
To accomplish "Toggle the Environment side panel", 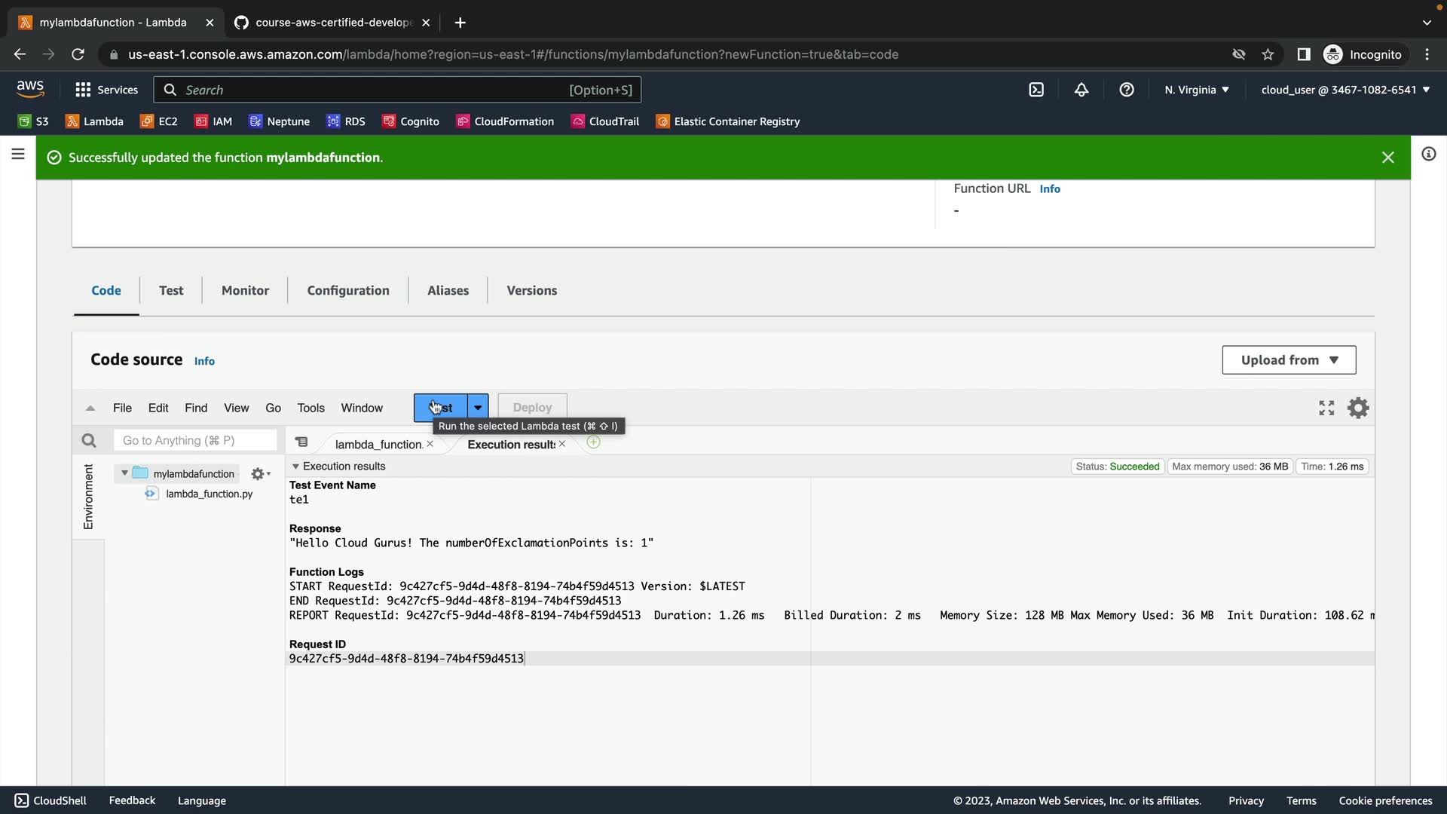I will coord(88,496).
